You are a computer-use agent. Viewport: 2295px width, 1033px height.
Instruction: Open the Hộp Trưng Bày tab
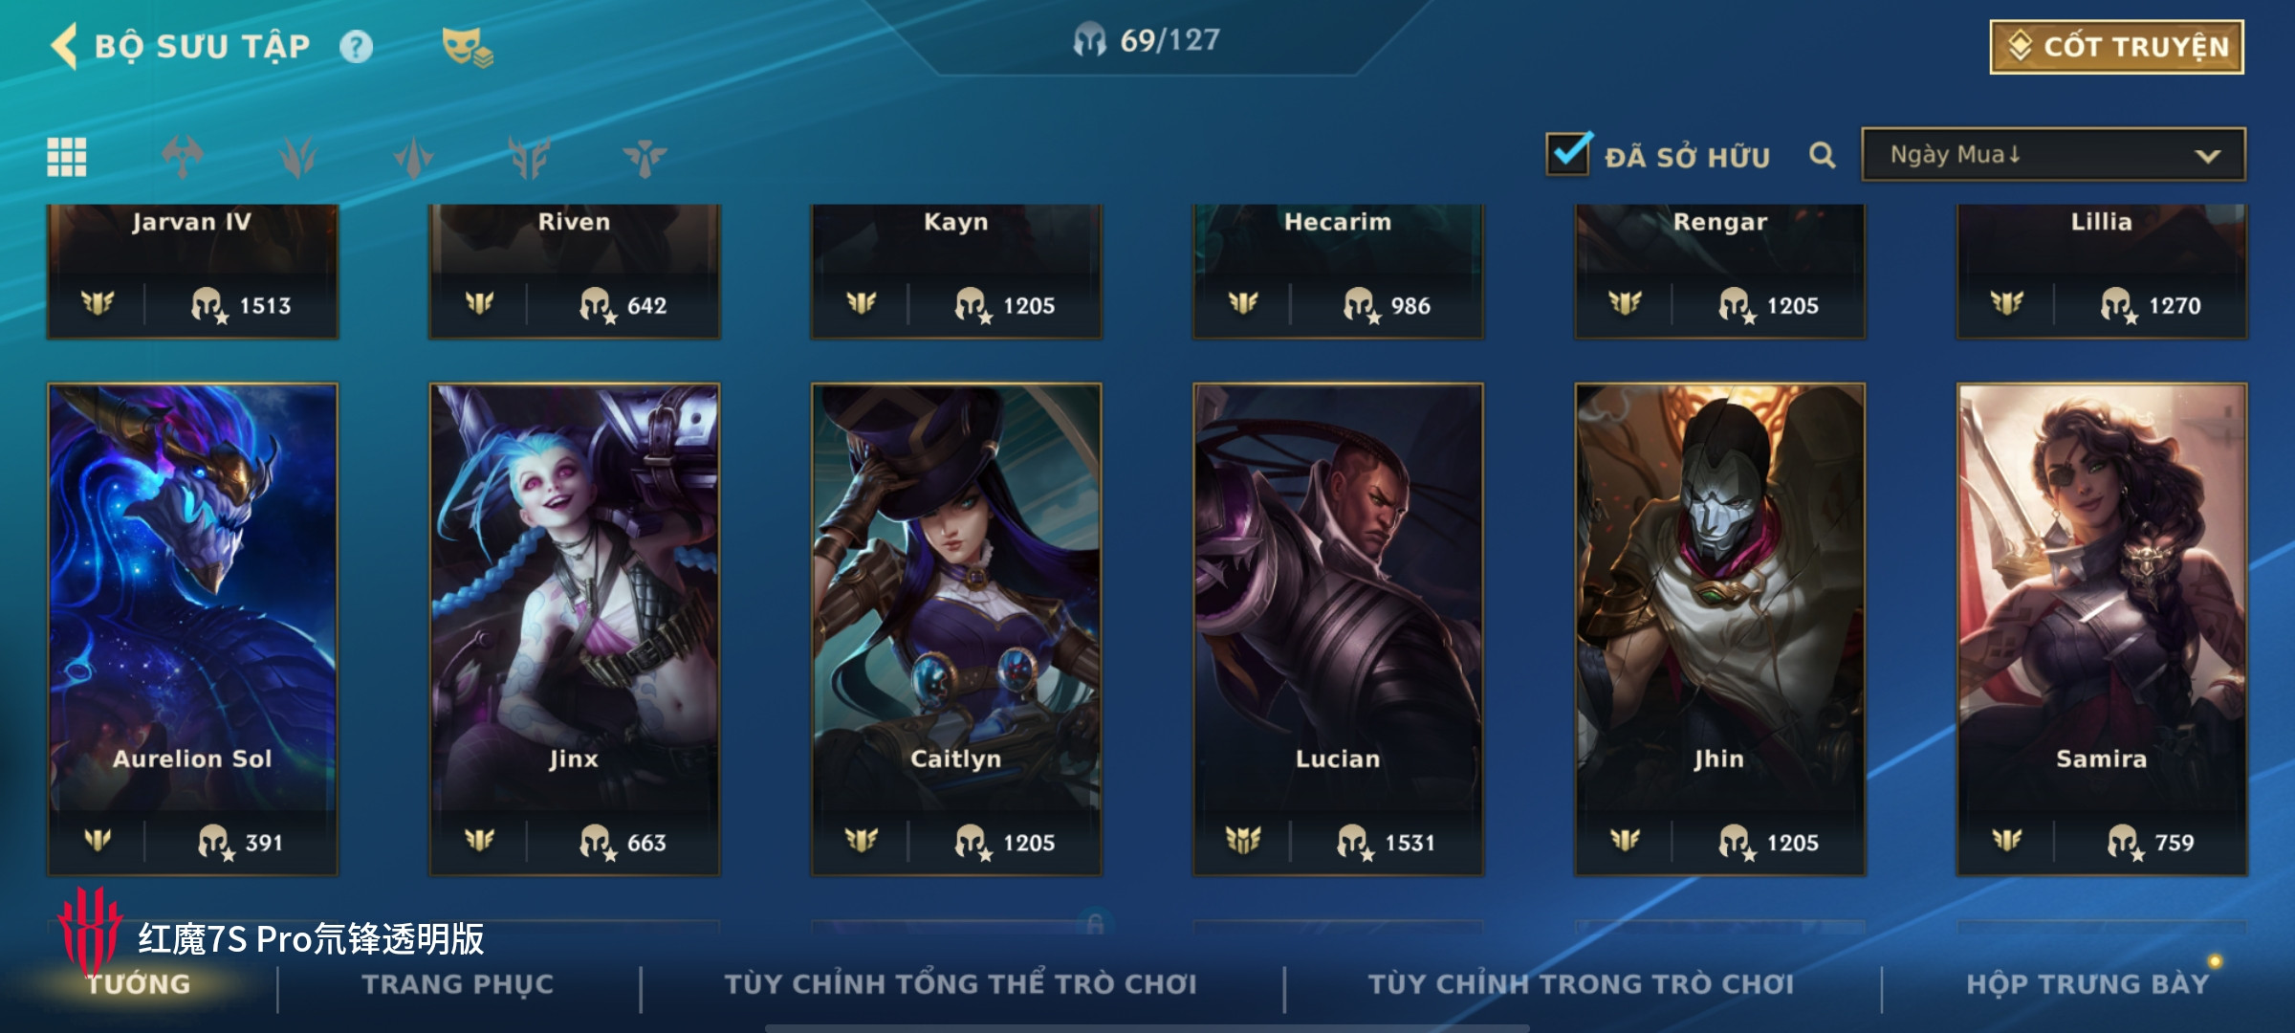[2087, 984]
